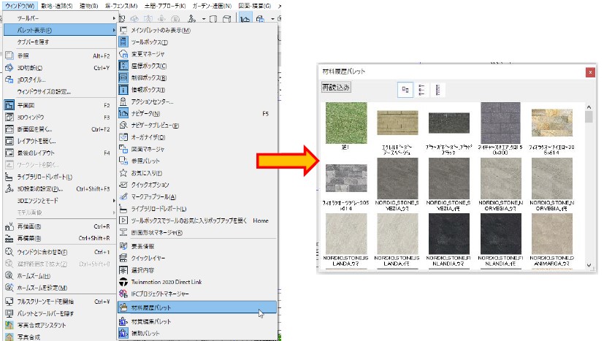604x341 pixels.
Task: Choose 断面図を開く... command
Action: coord(60,129)
